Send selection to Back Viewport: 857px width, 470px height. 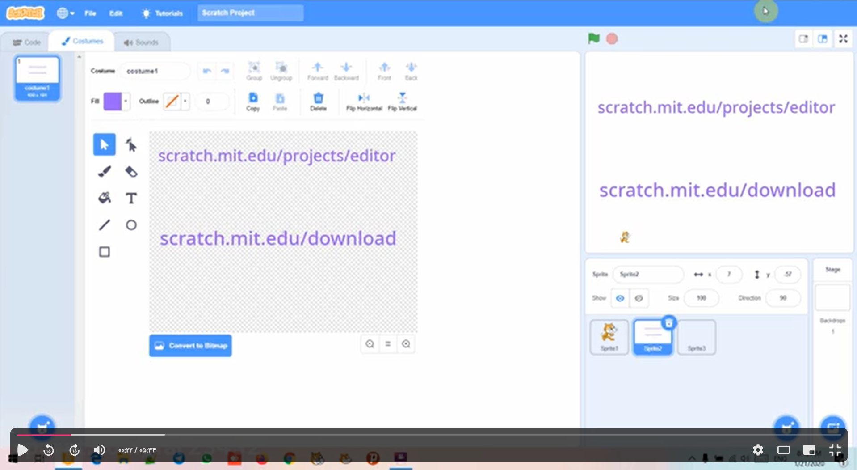coord(411,71)
